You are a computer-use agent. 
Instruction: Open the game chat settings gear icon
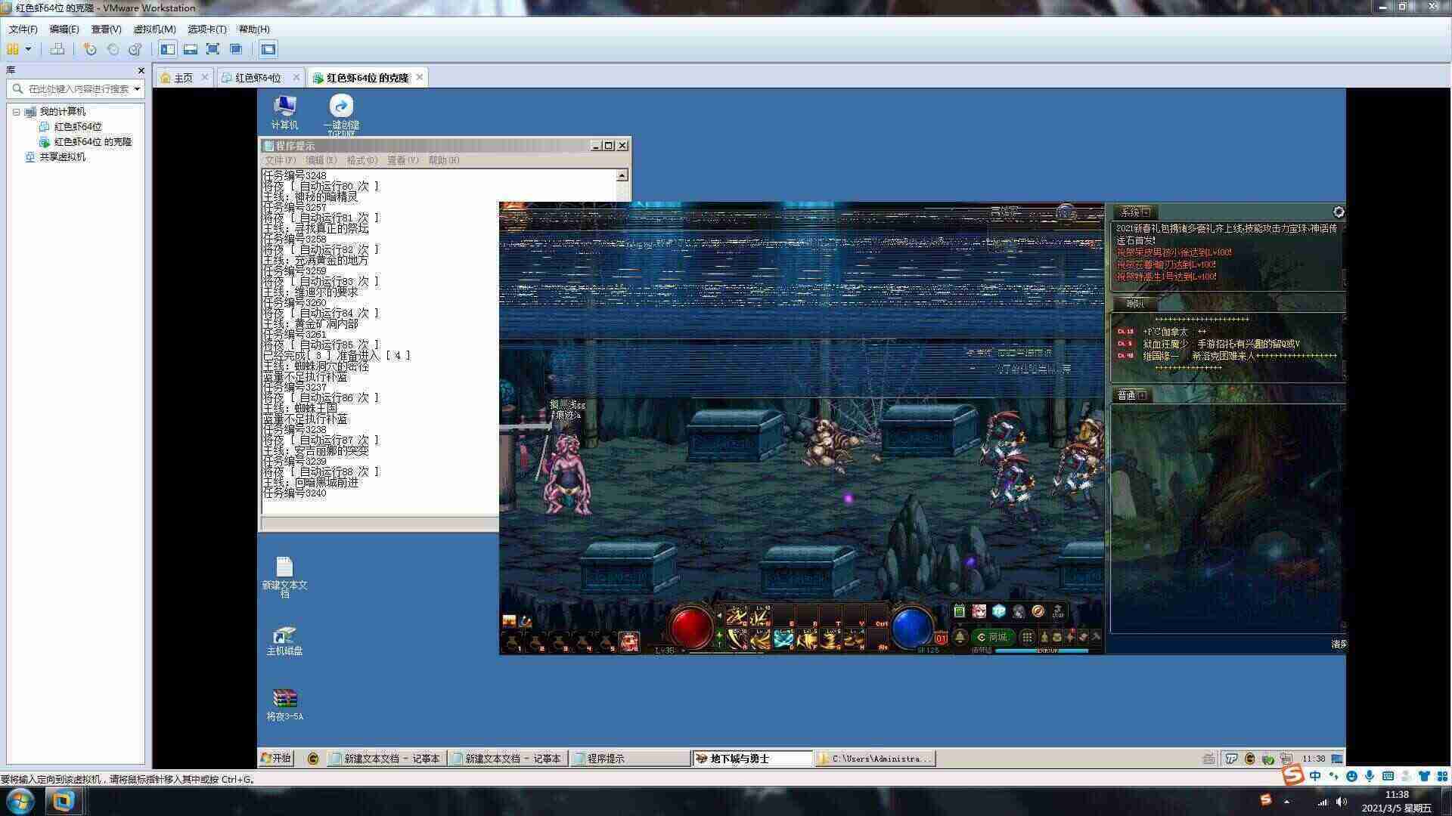click(1338, 212)
